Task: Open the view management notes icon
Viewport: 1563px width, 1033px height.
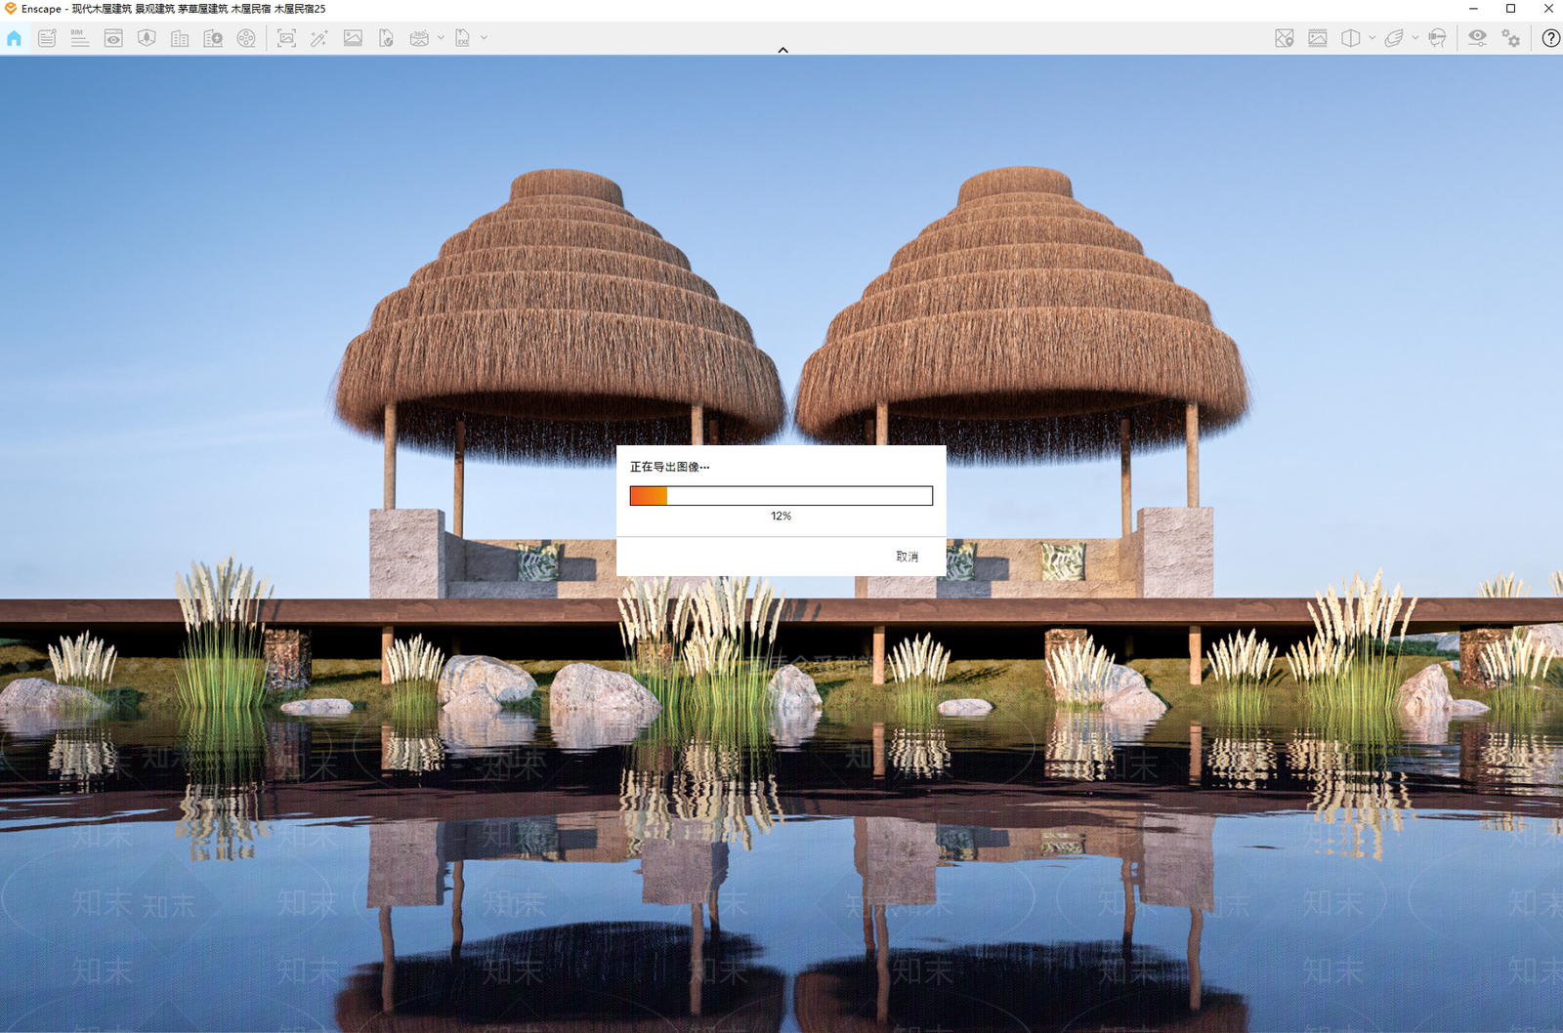Action: coord(47,38)
